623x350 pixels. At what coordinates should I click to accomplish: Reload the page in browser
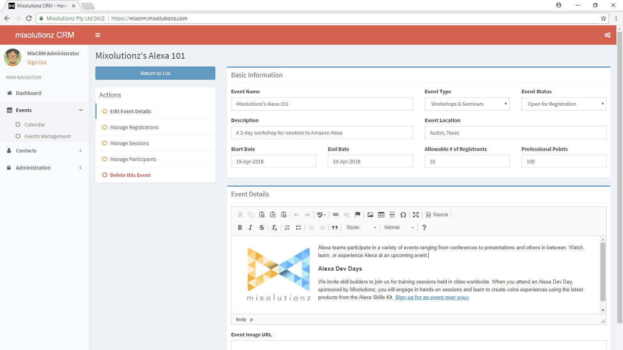(x=29, y=18)
